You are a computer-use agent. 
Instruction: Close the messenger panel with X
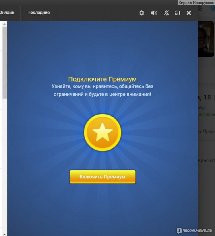click(x=189, y=13)
